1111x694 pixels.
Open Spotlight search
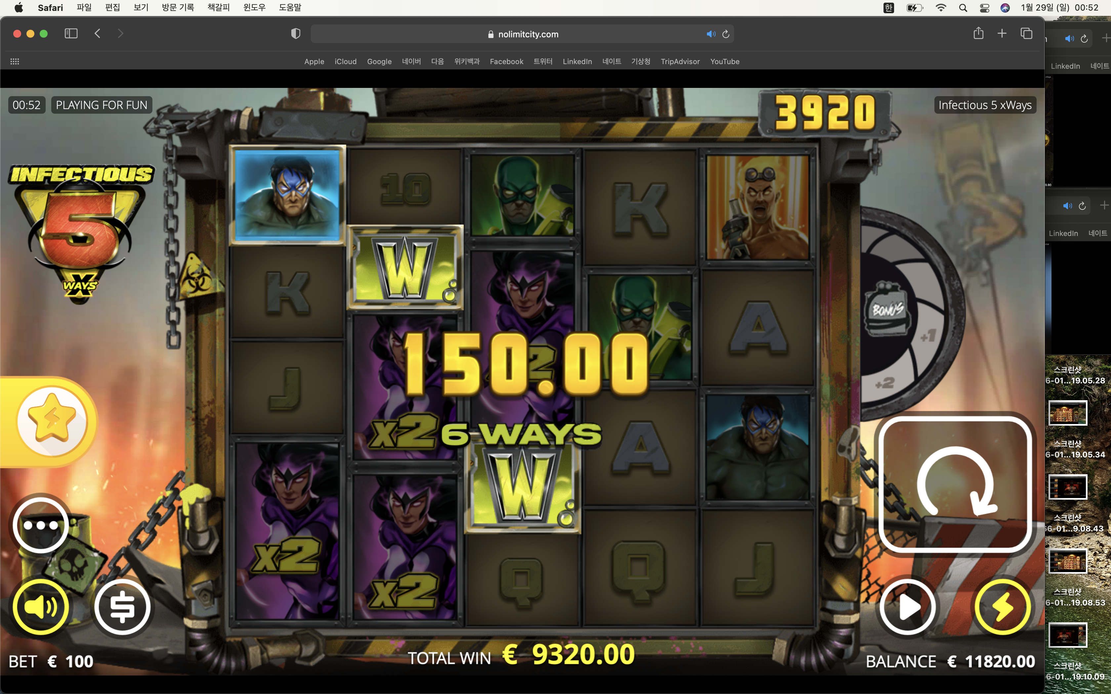pyautogui.click(x=963, y=7)
